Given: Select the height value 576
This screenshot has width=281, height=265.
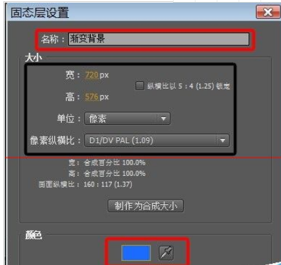Looking at the screenshot, I should [91, 97].
